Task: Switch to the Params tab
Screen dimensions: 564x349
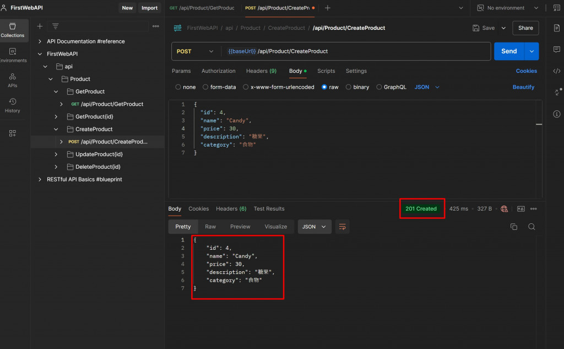Action: [181, 71]
